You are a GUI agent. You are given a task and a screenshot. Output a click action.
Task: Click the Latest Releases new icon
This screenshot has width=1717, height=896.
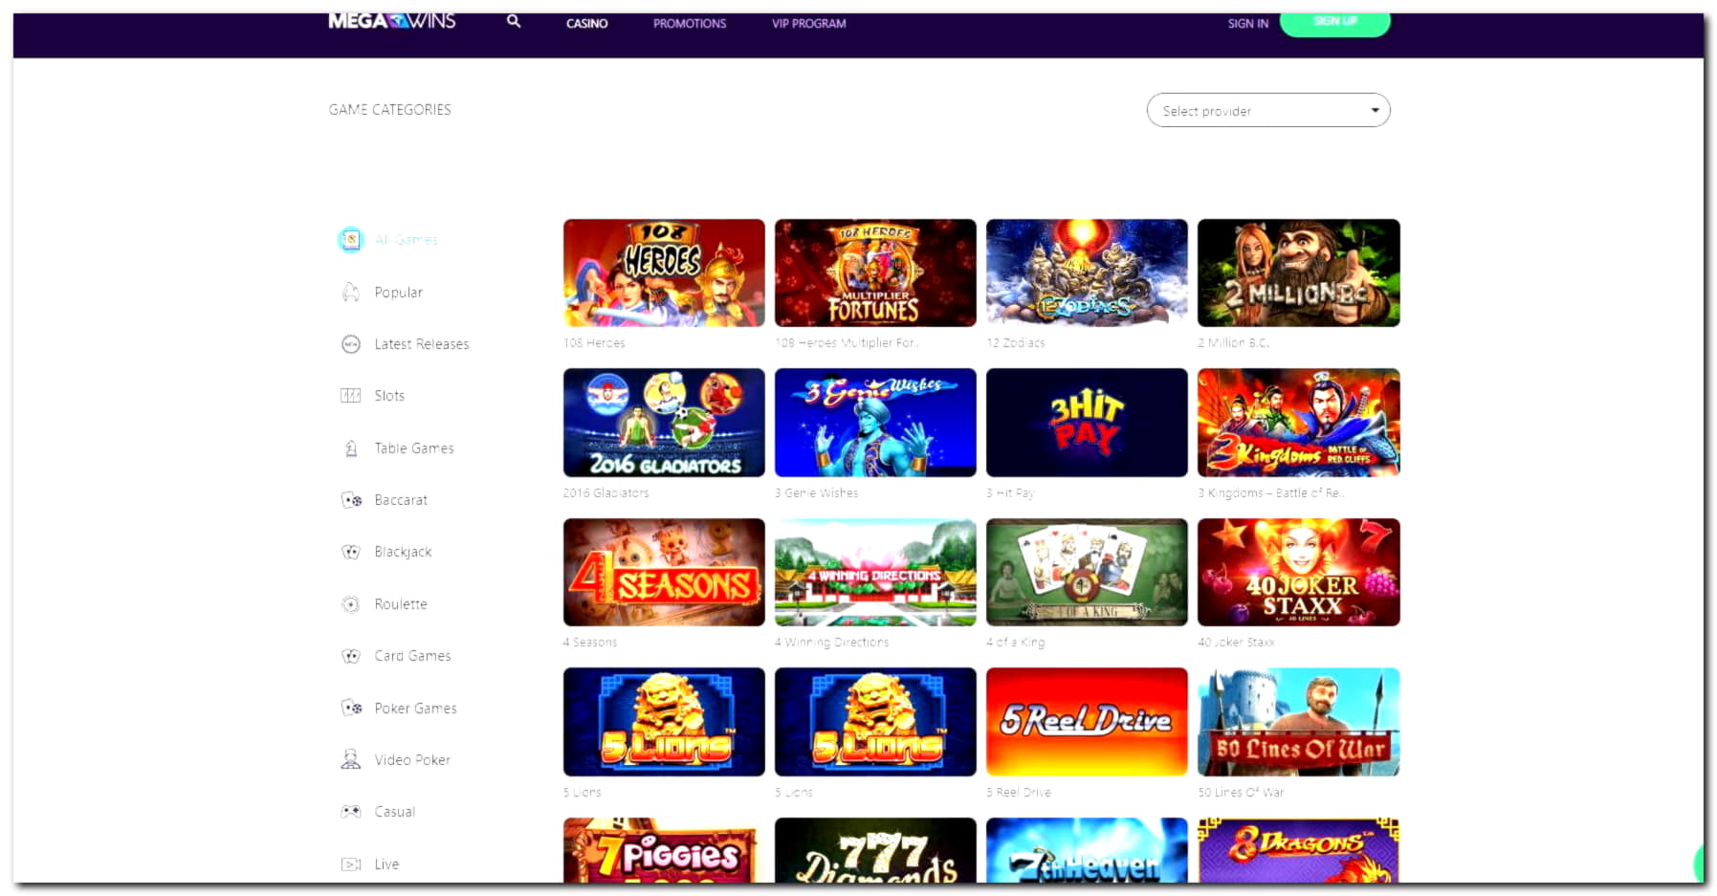click(351, 344)
